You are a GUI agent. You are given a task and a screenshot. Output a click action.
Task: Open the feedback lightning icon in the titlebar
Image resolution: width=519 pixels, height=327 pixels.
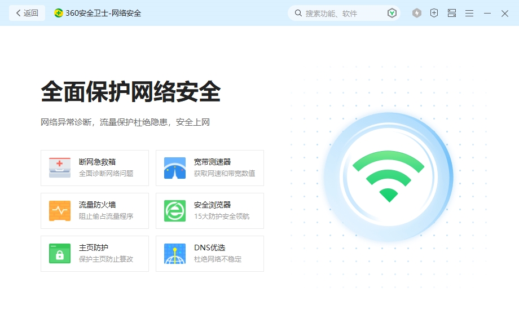click(x=417, y=12)
